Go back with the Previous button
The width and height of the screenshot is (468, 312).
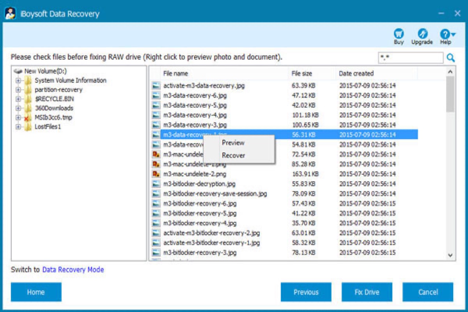(306, 292)
